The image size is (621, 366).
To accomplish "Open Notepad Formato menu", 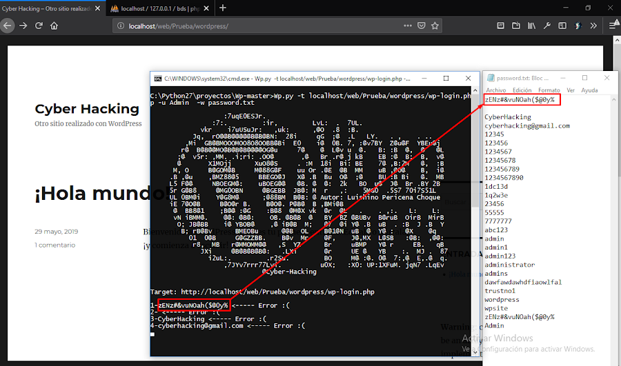I will (549, 90).
